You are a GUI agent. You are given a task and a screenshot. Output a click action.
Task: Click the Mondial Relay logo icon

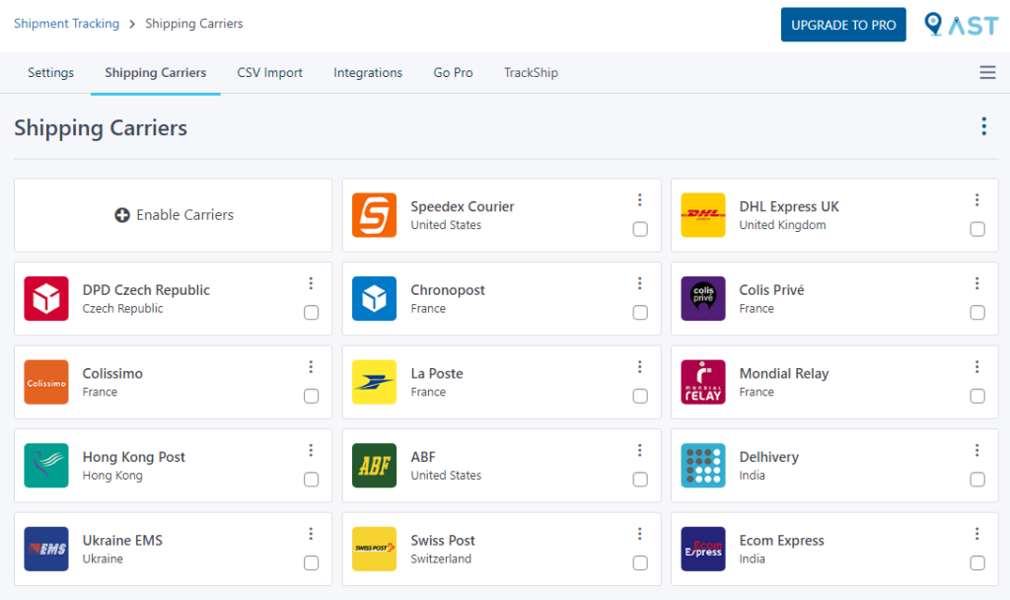(x=702, y=382)
